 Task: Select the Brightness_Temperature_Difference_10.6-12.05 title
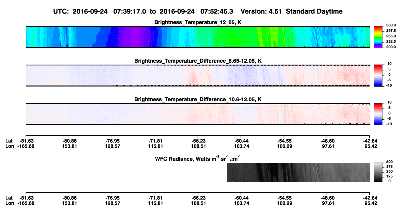point(198,99)
